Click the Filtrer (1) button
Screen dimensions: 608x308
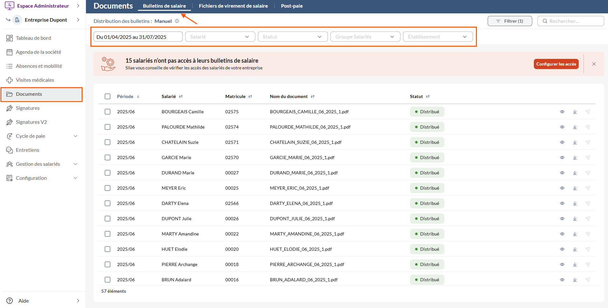510,21
